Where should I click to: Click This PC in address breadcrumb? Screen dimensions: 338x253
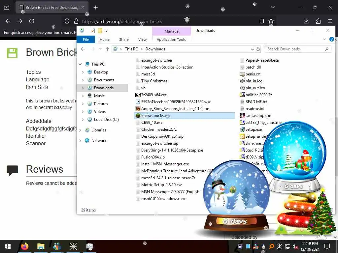point(131,49)
